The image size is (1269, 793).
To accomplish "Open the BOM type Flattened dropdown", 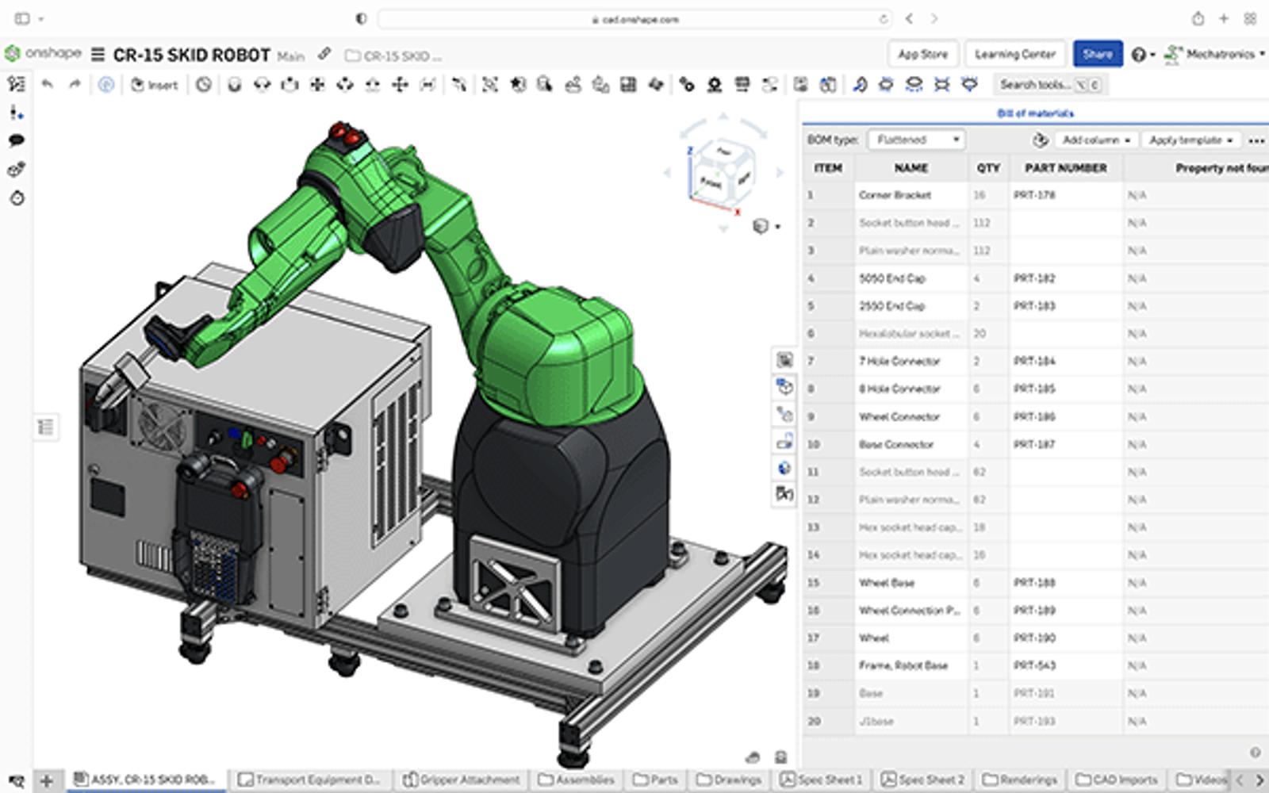I will coord(916,140).
